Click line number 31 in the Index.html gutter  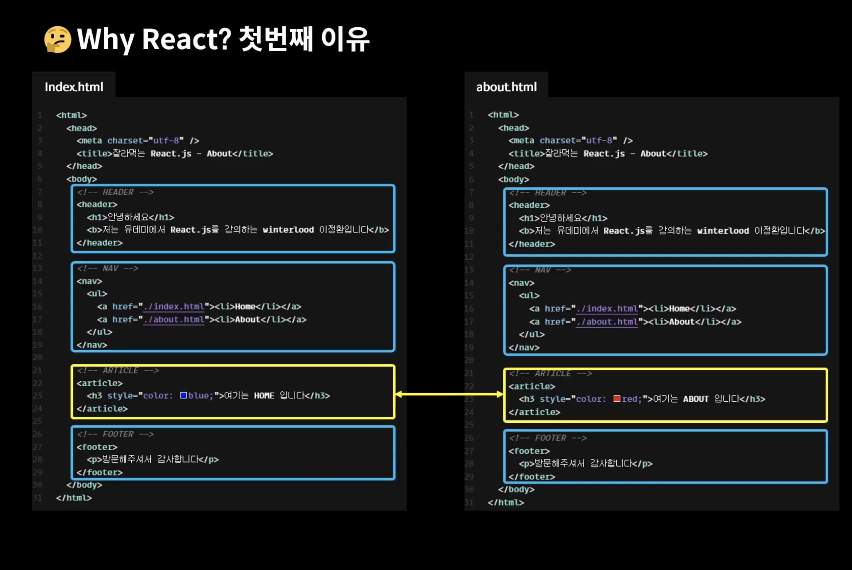click(37, 498)
